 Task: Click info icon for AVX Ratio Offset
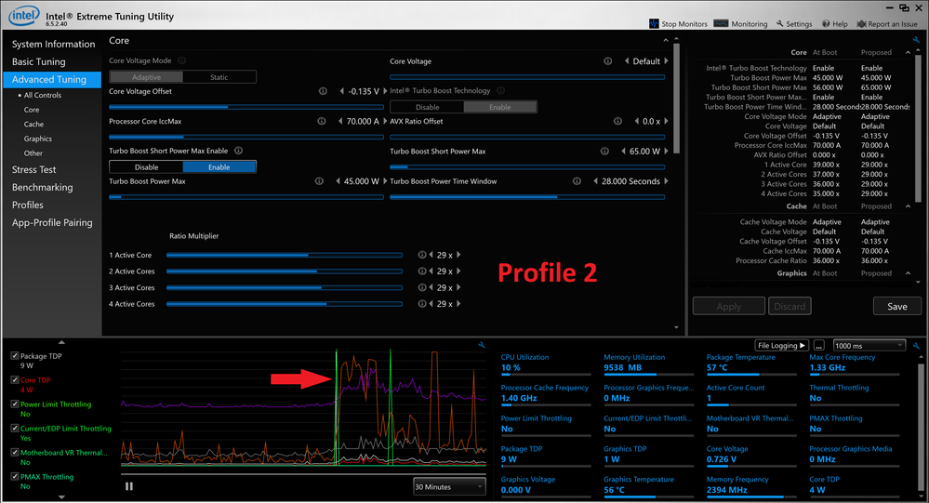pos(618,121)
